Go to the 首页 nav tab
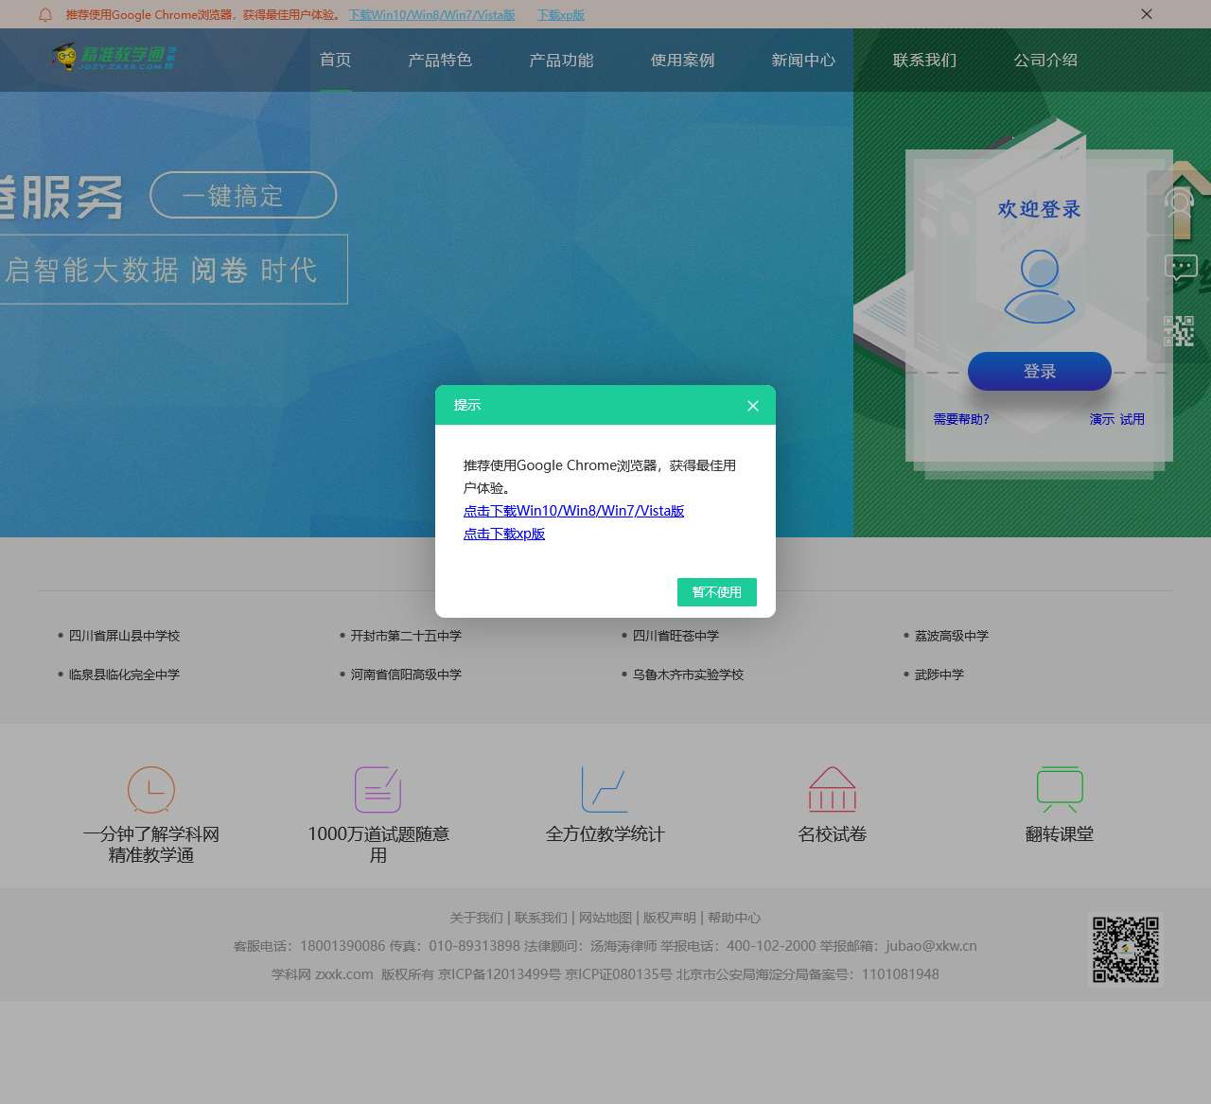The width and height of the screenshot is (1211, 1104). 335,60
